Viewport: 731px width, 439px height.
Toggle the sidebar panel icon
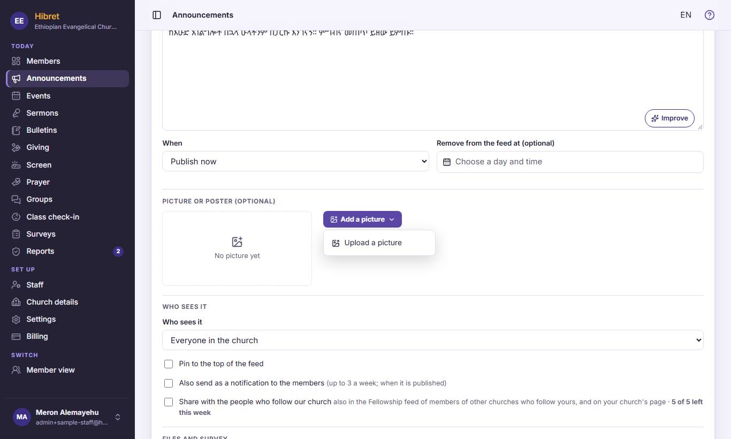[x=157, y=15]
